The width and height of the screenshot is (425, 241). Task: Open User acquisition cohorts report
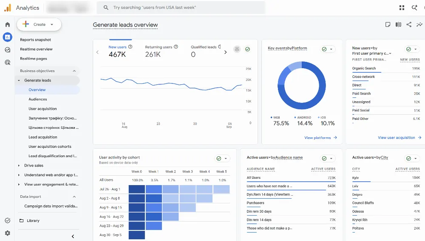pos(50,147)
